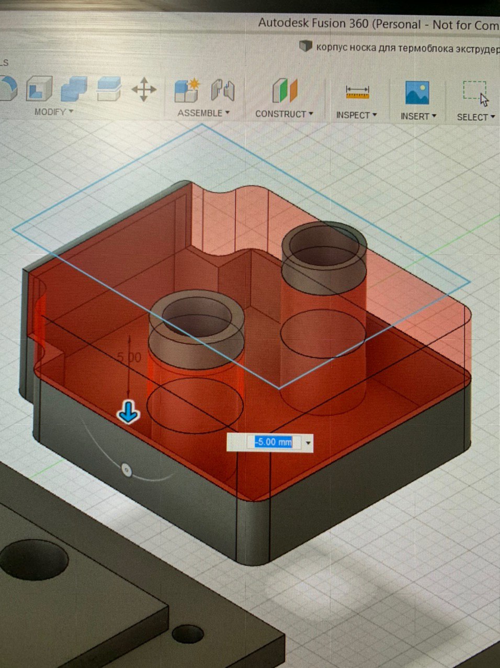Viewport: 500px width, 668px height.
Task: Click the partially visible Fillet icon
Action: [8, 88]
